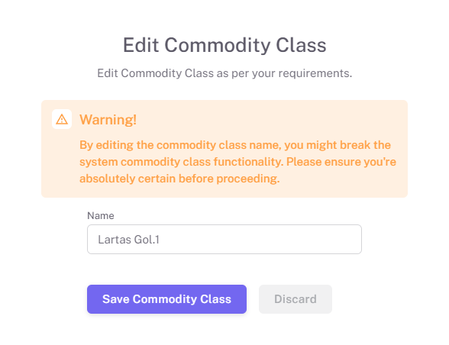The image size is (449, 345).
Task: Click the Edit Commodity Class title
Action: [224, 45]
